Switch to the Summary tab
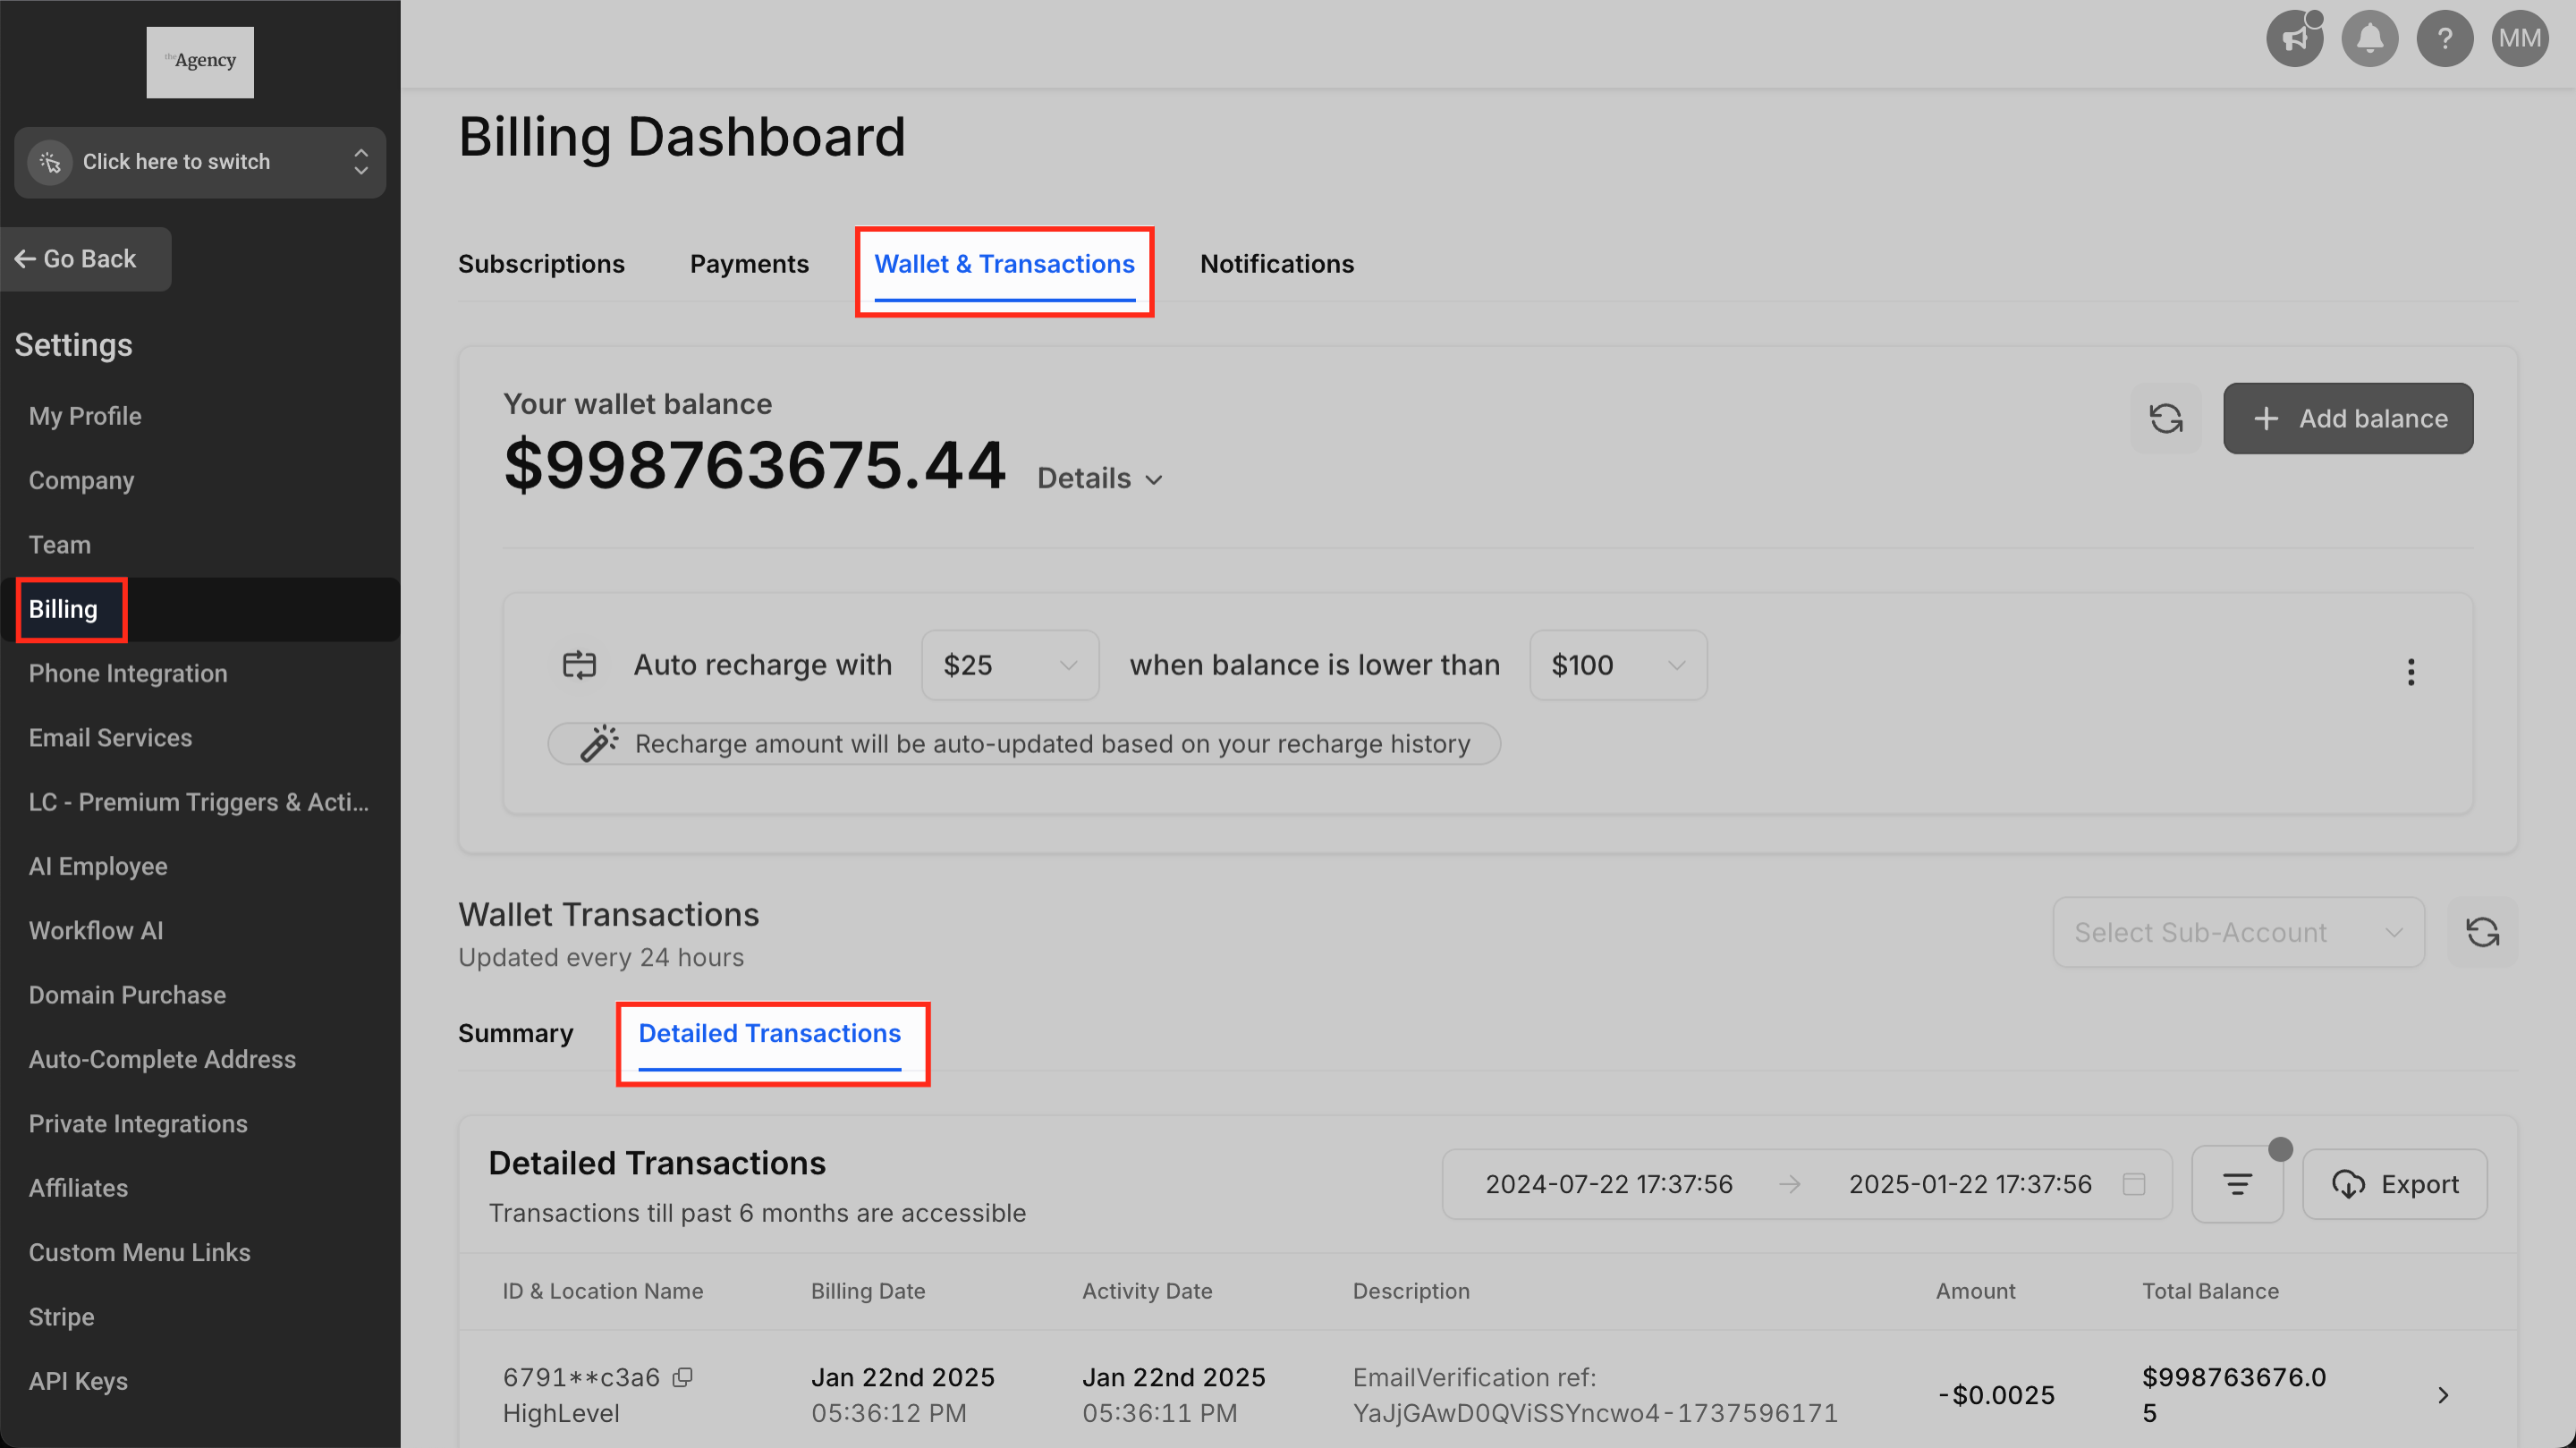 515,1033
